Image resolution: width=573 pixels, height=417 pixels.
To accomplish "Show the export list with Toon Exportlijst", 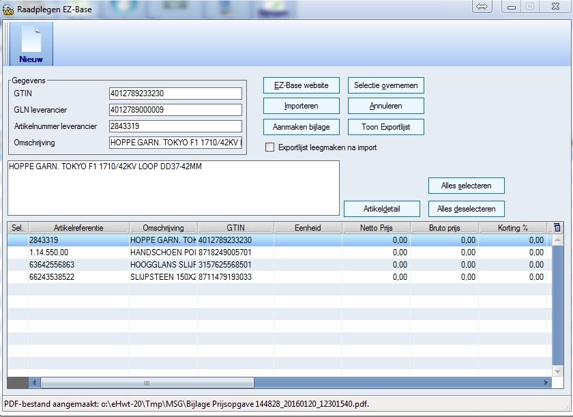I will point(386,127).
